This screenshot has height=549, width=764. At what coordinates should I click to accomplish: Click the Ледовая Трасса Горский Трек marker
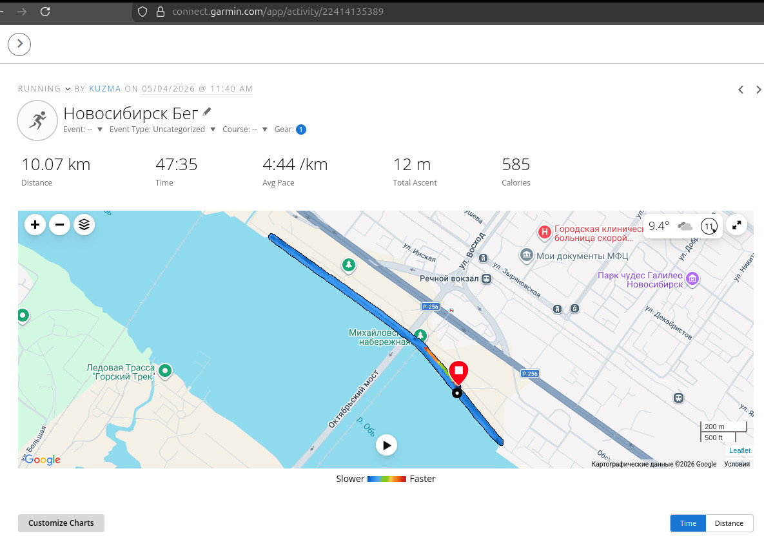click(x=165, y=371)
